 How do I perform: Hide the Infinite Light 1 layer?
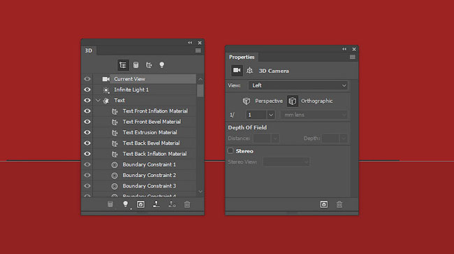pyautogui.click(x=87, y=90)
